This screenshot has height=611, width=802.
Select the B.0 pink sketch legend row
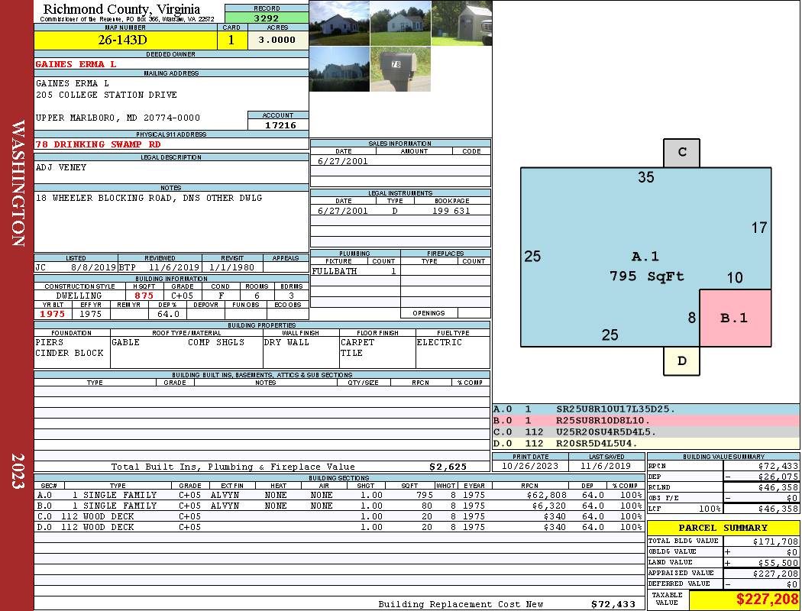[645, 421]
